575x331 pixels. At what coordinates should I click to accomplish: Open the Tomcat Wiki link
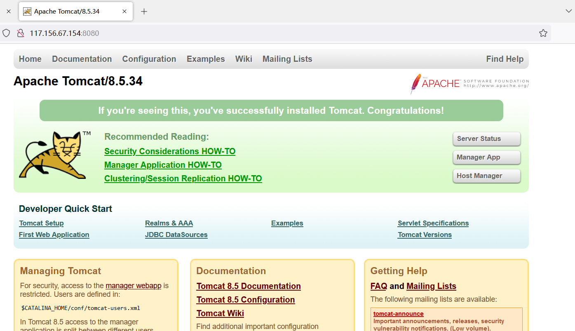pyautogui.click(x=220, y=313)
